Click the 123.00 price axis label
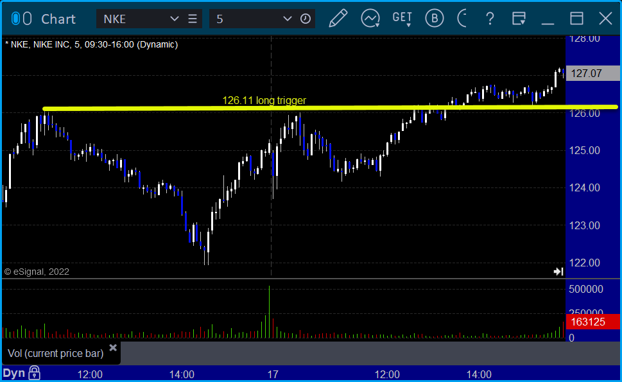This screenshot has height=382, width=622. coord(585,225)
